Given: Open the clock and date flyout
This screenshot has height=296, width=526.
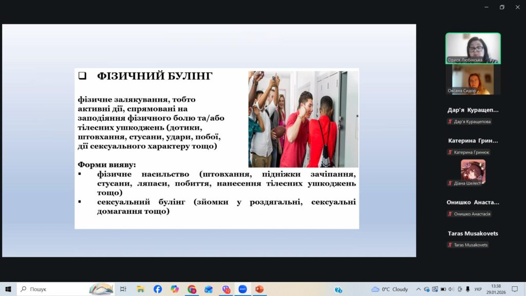Looking at the screenshot, I should click(x=496, y=289).
